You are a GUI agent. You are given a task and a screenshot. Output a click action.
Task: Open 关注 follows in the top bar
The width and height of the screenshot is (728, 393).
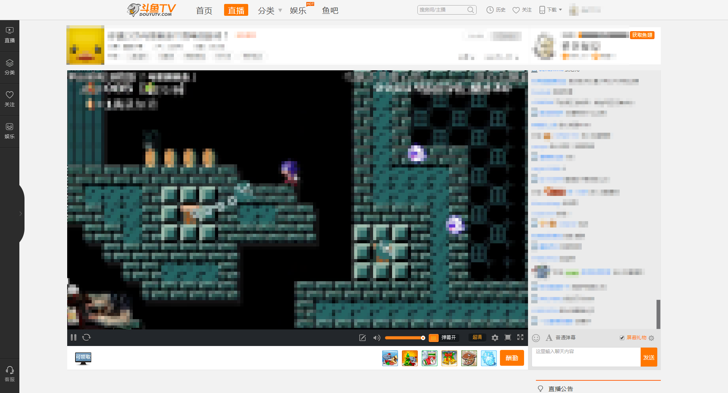[x=522, y=10]
